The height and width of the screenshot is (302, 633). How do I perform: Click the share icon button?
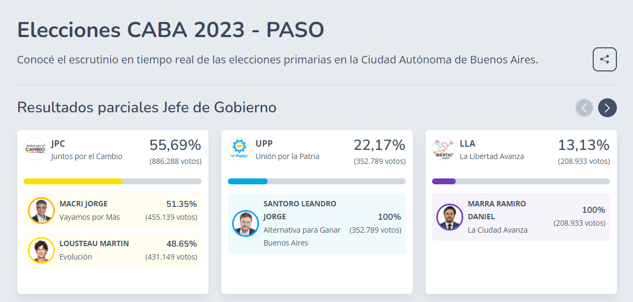coord(605,60)
